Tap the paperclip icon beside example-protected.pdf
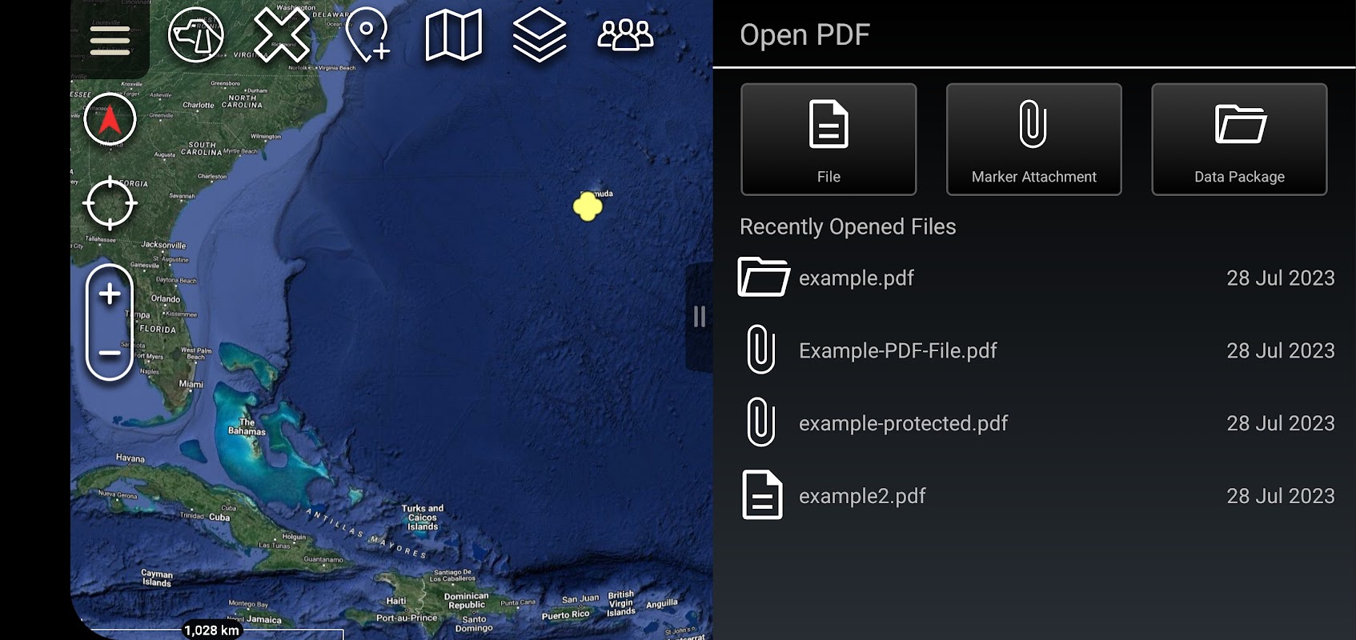The image size is (1356, 640). (761, 422)
